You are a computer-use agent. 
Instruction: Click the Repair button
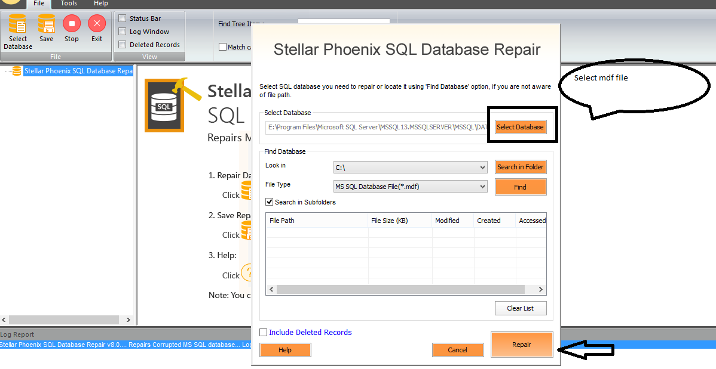click(x=522, y=345)
